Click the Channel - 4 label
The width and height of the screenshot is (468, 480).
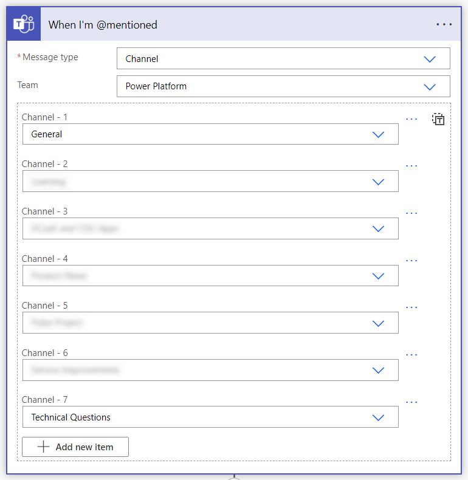tap(44, 259)
